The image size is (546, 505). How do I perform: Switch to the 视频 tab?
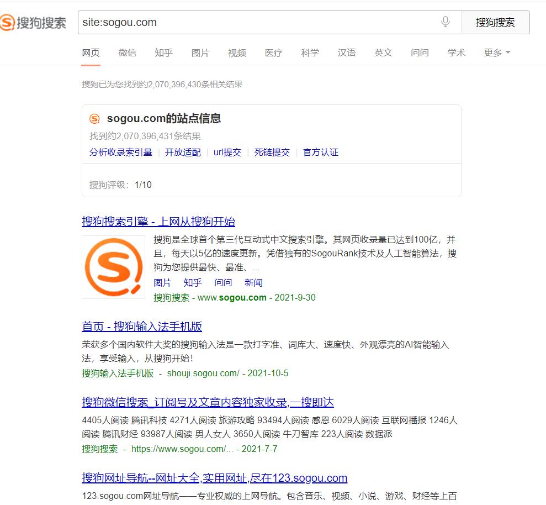click(236, 52)
